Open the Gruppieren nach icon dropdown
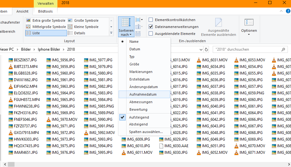The width and height of the screenshot is (291, 167). (x=139, y=20)
